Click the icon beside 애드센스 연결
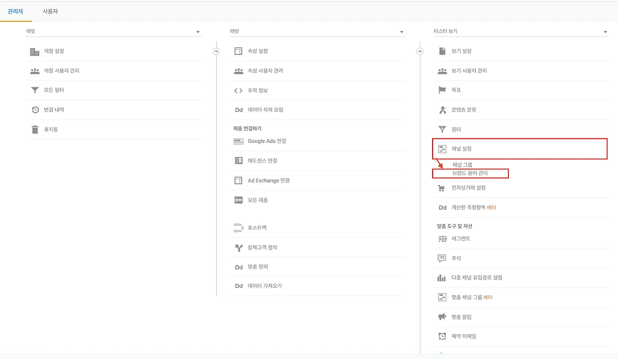The height and width of the screenshot is (359, 618). 239,161
